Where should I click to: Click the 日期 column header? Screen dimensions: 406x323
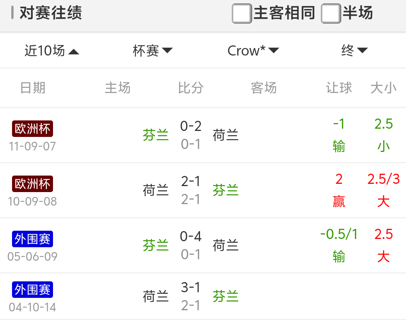point(33,88)
